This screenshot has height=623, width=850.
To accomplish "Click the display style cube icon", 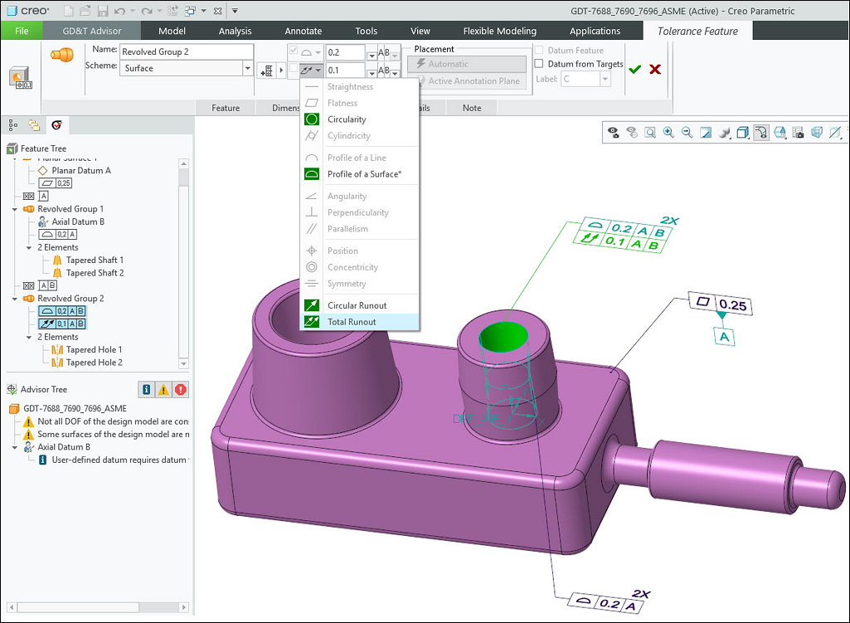I will [x=743, y=132].
